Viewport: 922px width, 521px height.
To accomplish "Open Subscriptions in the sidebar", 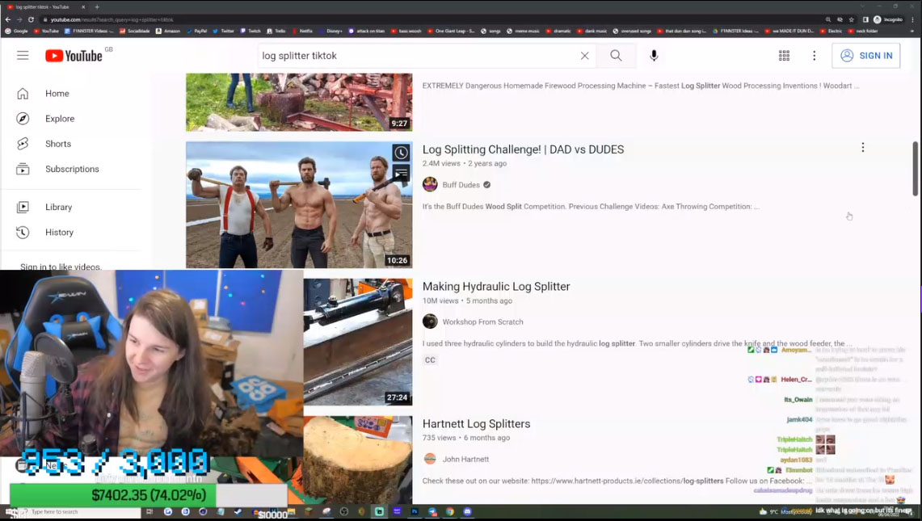I will pos(72,170).
